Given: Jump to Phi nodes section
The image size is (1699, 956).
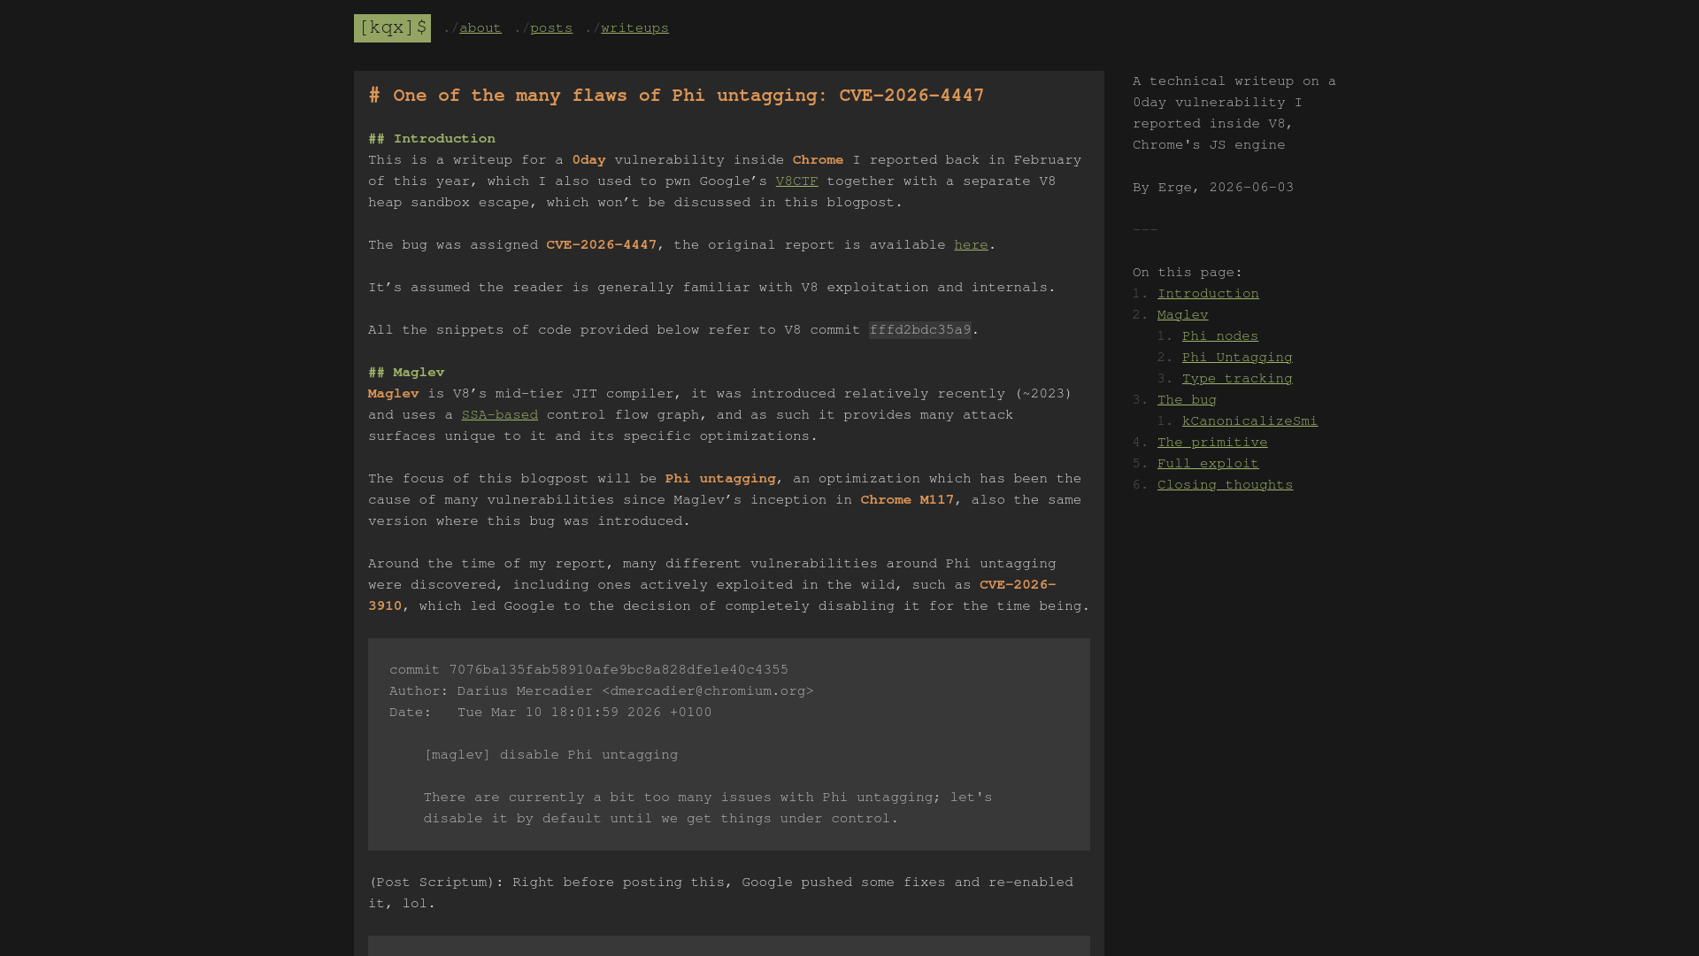Looking at the screenshot, I should [1219, 336].
